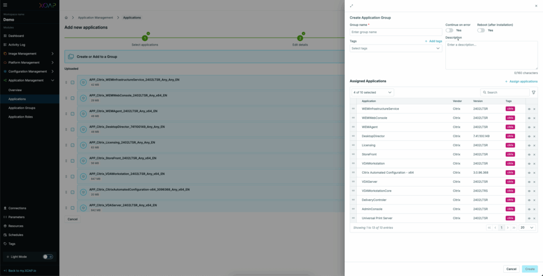View DesktopDirector with its eye icon

click(529, 136)
